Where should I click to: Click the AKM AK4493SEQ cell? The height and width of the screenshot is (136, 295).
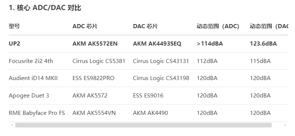click(x=157, y=44)
